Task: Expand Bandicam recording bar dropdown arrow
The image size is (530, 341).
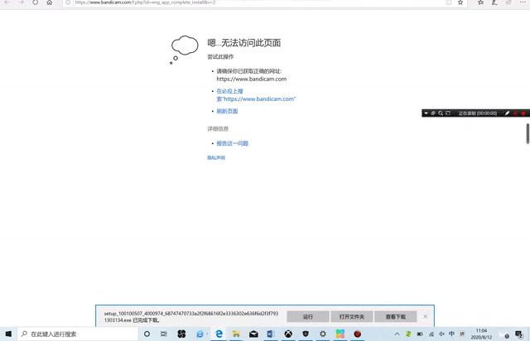Action: [426, 113]
